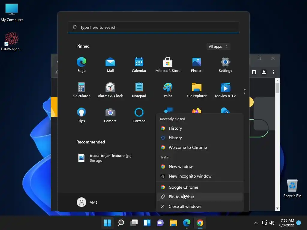Viewport: 307px width, 230px height.
Task: Open Movies & TV app
Action: coord(225,90)
